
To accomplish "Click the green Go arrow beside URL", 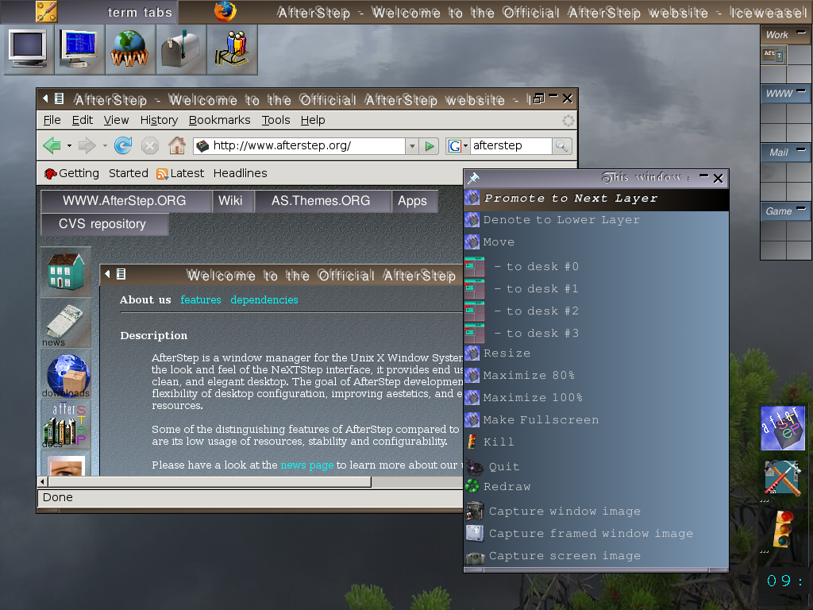I will [x=430, y=146].
